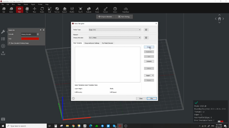Open the Primary Extruder filament dropdown
This screenshot has width=229, height=128.
115,38
